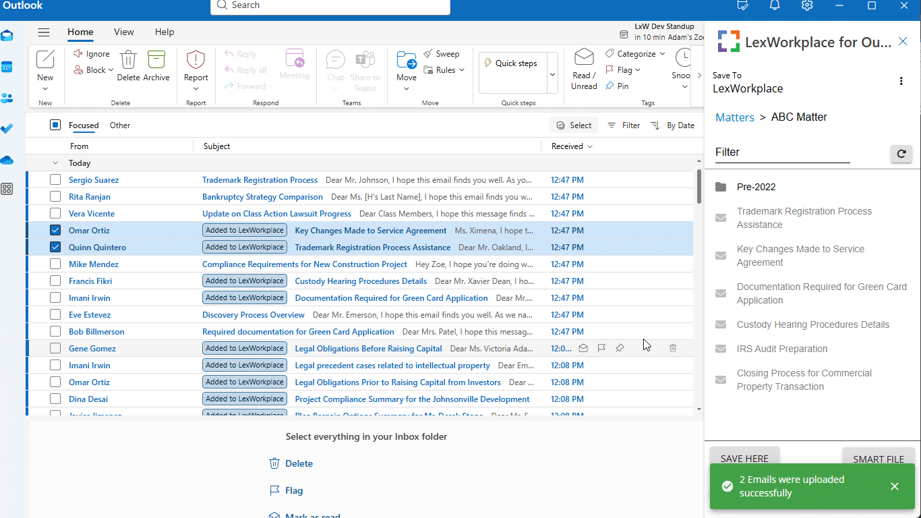The image size is (921, 518).
Task: Delete the Legal Obligations email with trash icon
Action: (672, 348)
